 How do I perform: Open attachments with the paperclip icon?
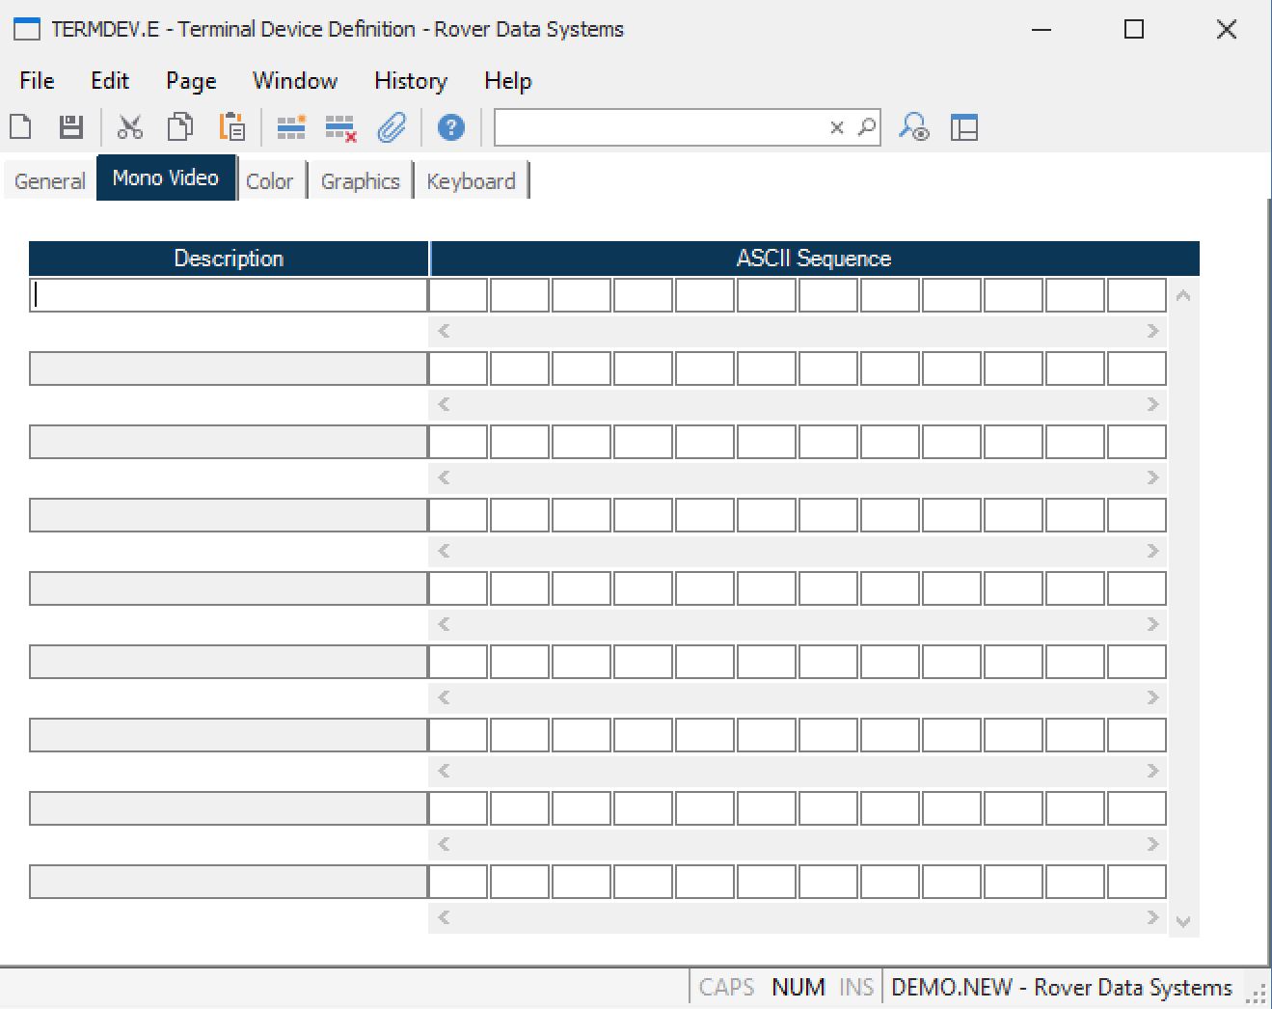[392, 127]
